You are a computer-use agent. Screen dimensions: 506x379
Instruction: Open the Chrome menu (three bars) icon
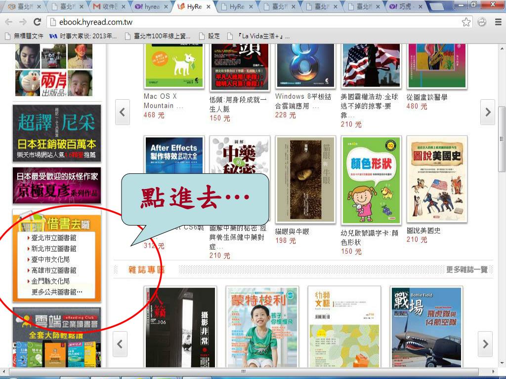(x=498, y=22)
